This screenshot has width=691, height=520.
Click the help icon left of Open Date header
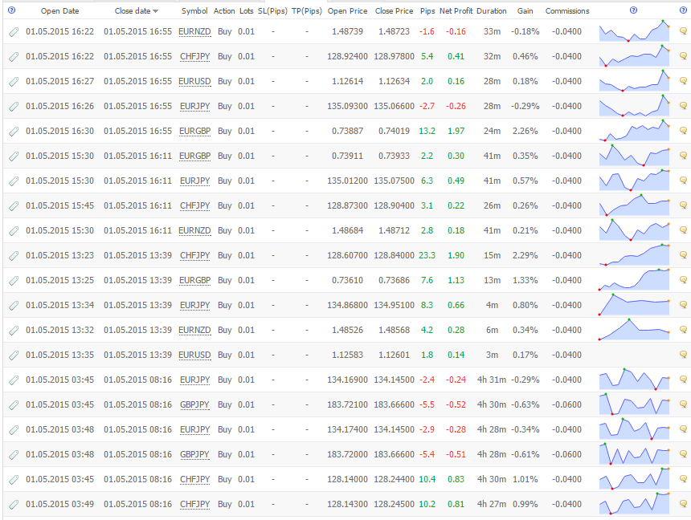pyautogui.click(x=12, y=10)
